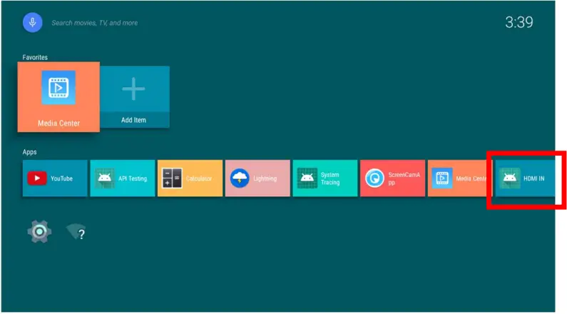This screenshot has width=567, height=314.
Task: Open settings via the gear icon
Action: click(39, 231)
